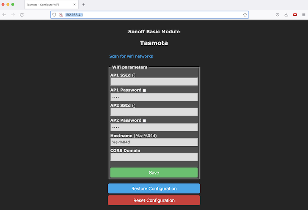Close the Tasmota - Configure WiFi tab
The height and width of the screenshot is (210, 308).
tap(74, 5)
